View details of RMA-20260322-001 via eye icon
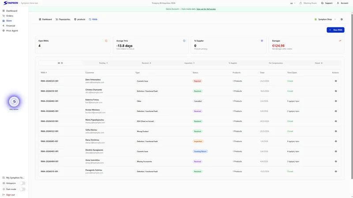353x198 pixels. 336,131
